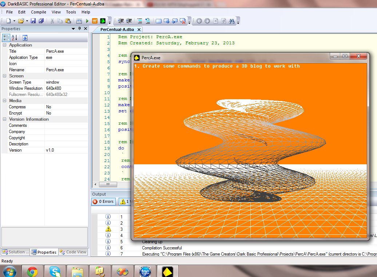377x277 pixels.
Task: Click the navigate forward arrow icon
Action: pyautogui.click(x=207, y=21)
